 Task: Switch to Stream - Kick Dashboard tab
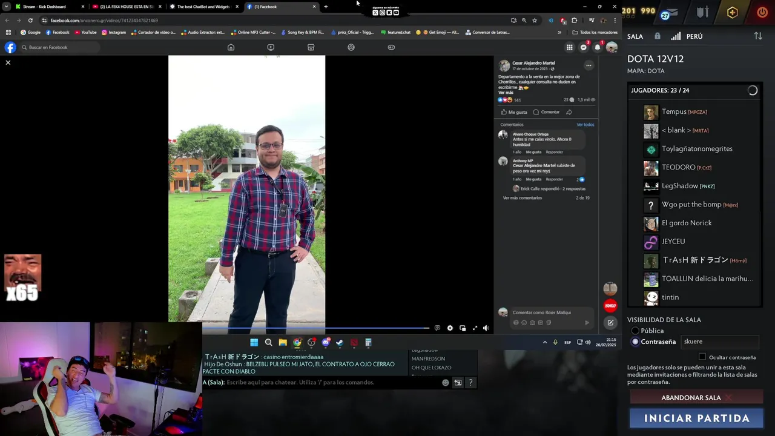click(50, 7)
